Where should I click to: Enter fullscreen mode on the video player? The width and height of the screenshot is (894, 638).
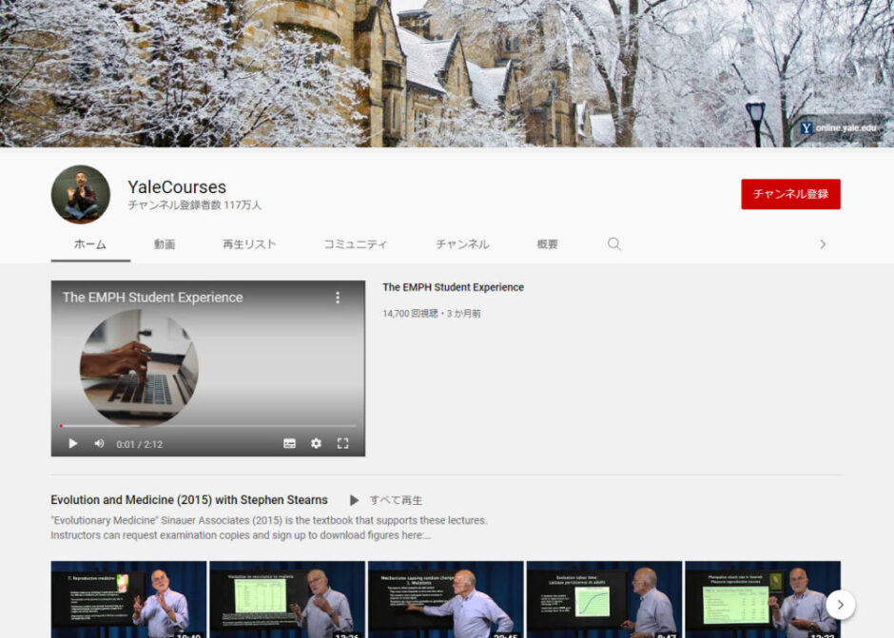342,444
